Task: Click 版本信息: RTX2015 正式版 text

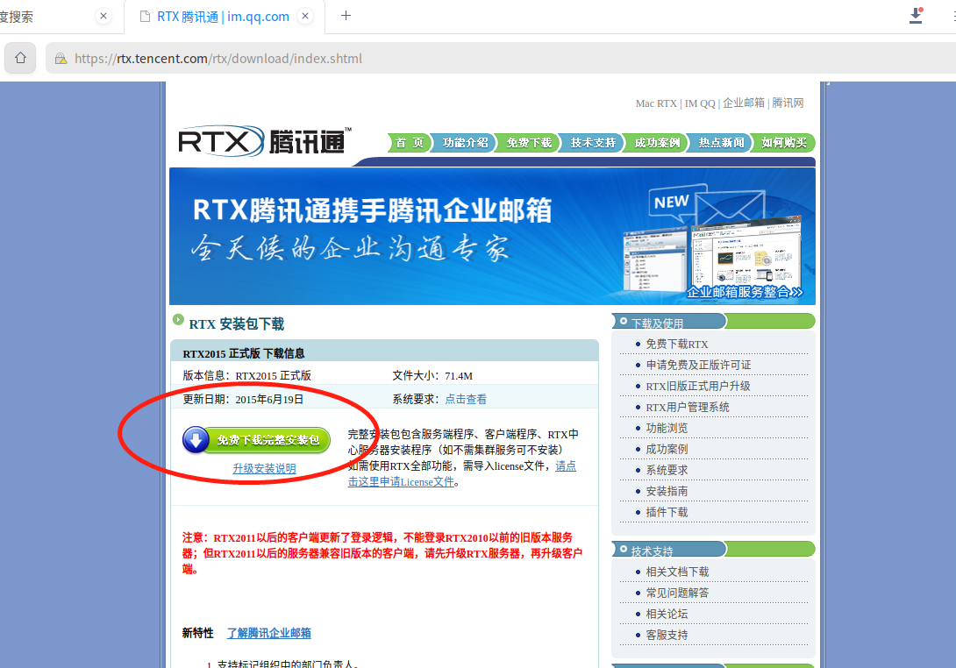Action: (x=247, y=375)
